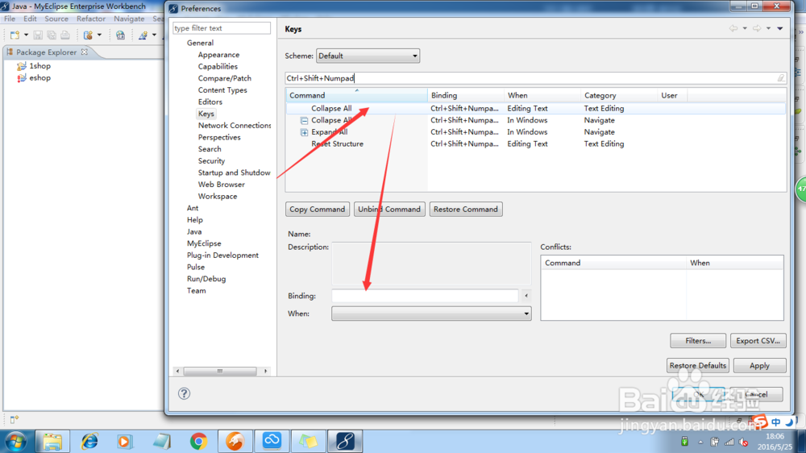Image resolution: width=806 pixels, height=453 pixels.
Task: Select Keys in the preferences tree
Action: point(206,114)
